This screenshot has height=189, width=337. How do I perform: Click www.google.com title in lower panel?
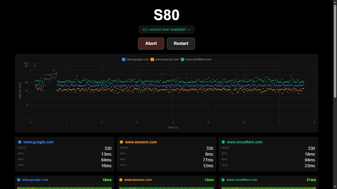tap(35, 180)
